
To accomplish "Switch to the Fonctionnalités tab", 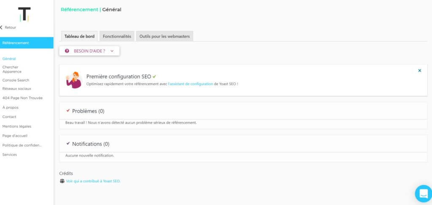I will pyautogui.click(x=117, y=36).
